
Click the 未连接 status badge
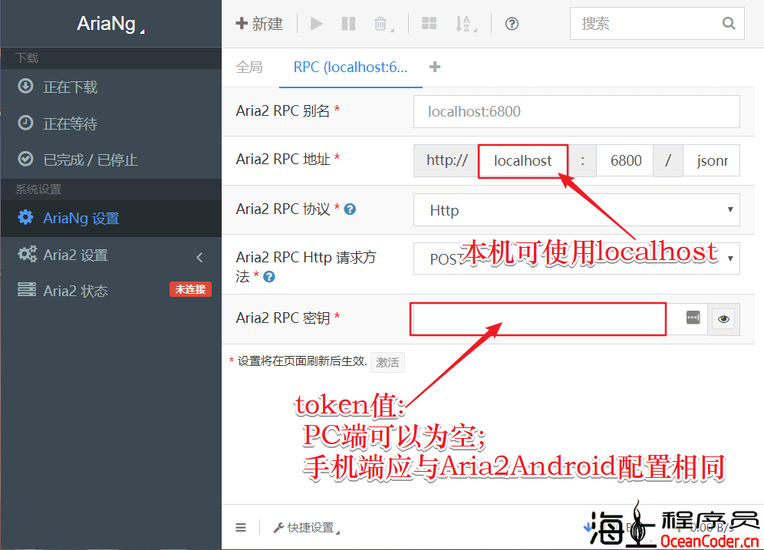click(190, 289)
